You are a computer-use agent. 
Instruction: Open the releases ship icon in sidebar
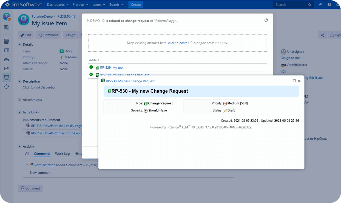(x=6, y=59)
